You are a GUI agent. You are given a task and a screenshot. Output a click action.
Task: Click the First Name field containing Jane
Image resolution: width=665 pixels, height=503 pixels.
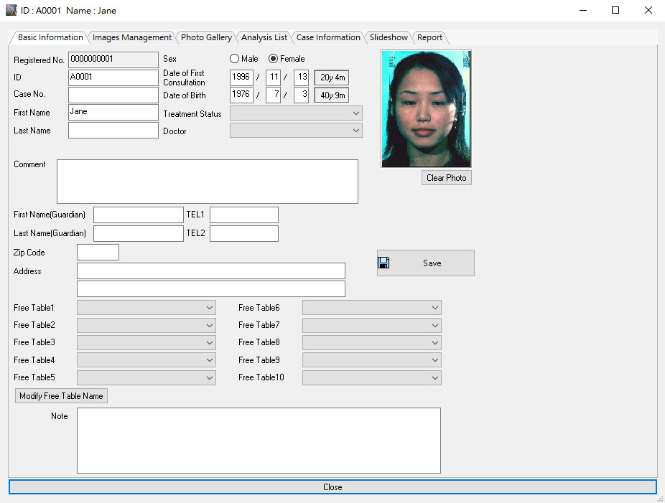[113, 112]
